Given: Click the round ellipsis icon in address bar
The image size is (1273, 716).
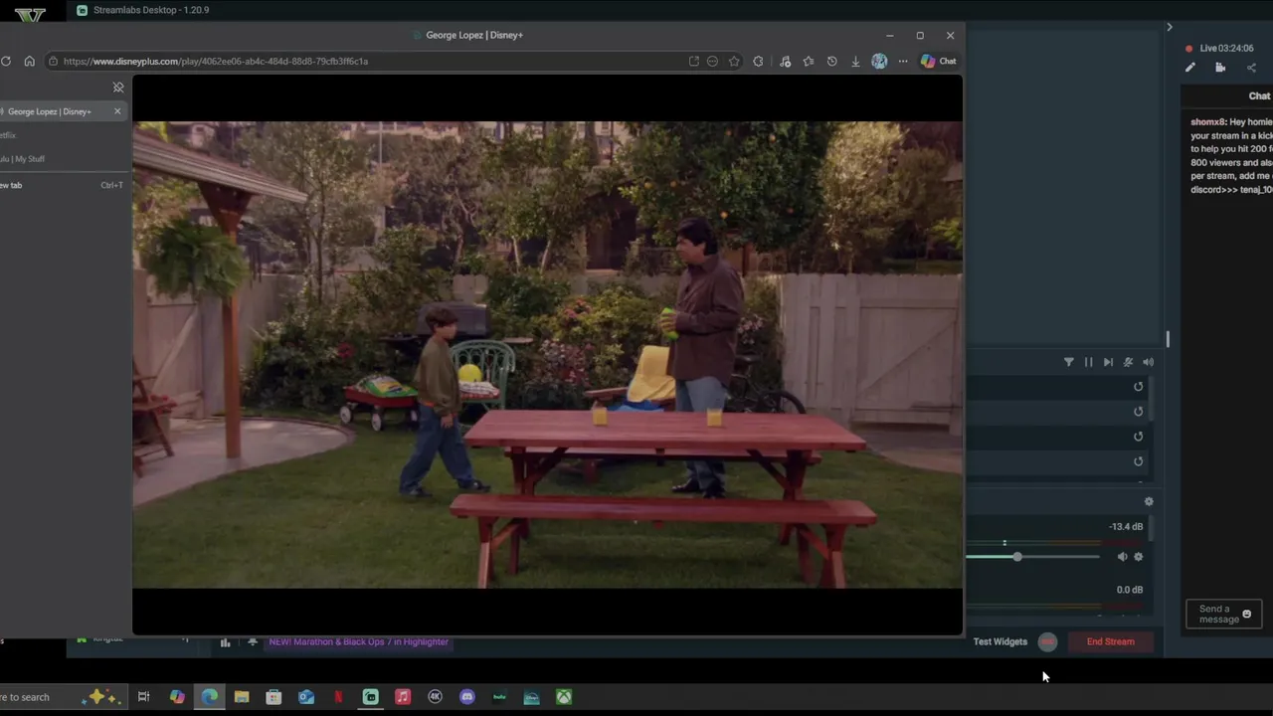Looking at the screenshot, I should [x=712, y=61].
